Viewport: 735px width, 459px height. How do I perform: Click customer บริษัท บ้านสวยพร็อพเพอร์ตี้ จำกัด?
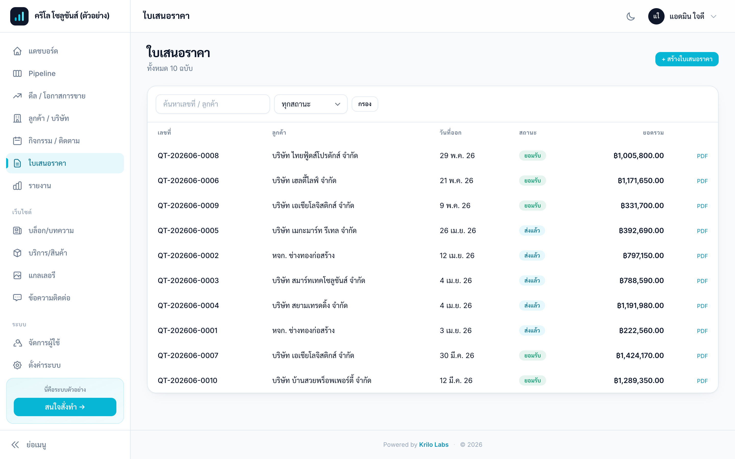coord(322,380)
